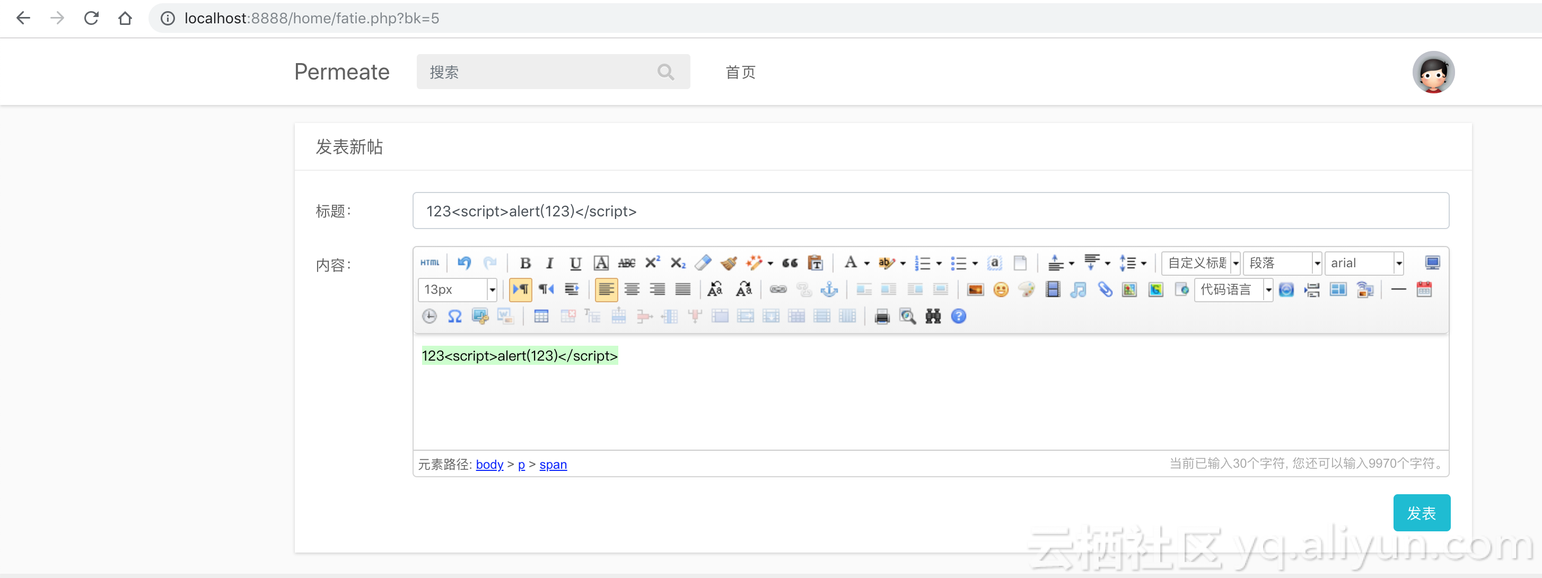1542x578 pixels.
Task: Go back in browser history
Action: (23, 18)
